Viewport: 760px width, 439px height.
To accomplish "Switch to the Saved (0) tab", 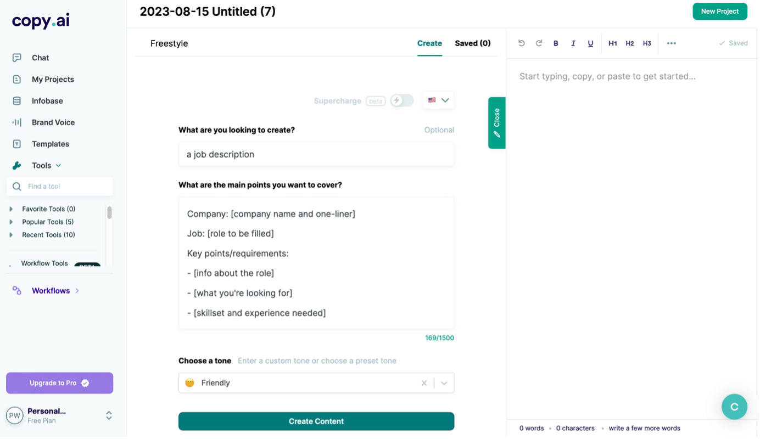I will [474, 43].
